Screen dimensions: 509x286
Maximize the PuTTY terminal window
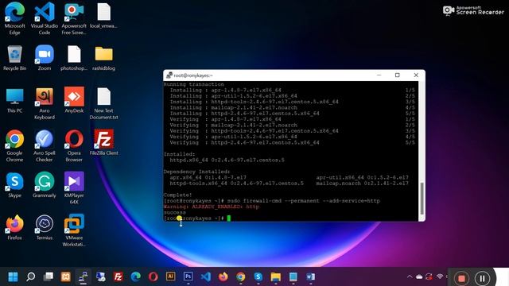pos(398,75)
